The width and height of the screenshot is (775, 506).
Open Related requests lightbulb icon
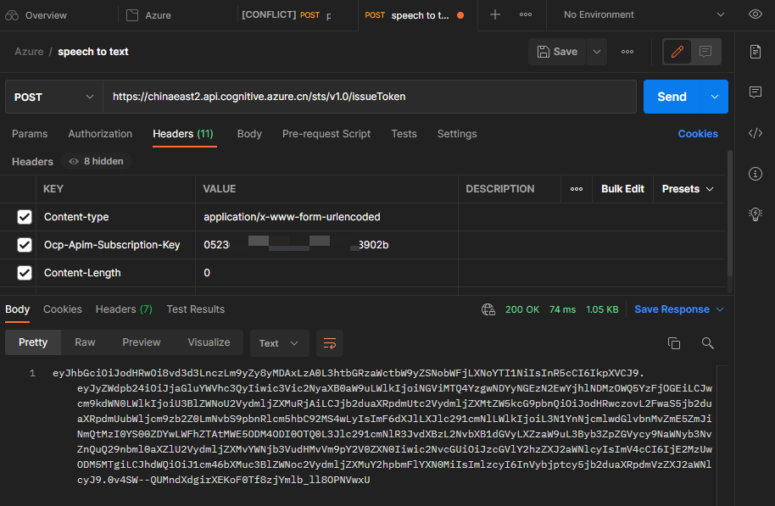(x=755, y=214)
